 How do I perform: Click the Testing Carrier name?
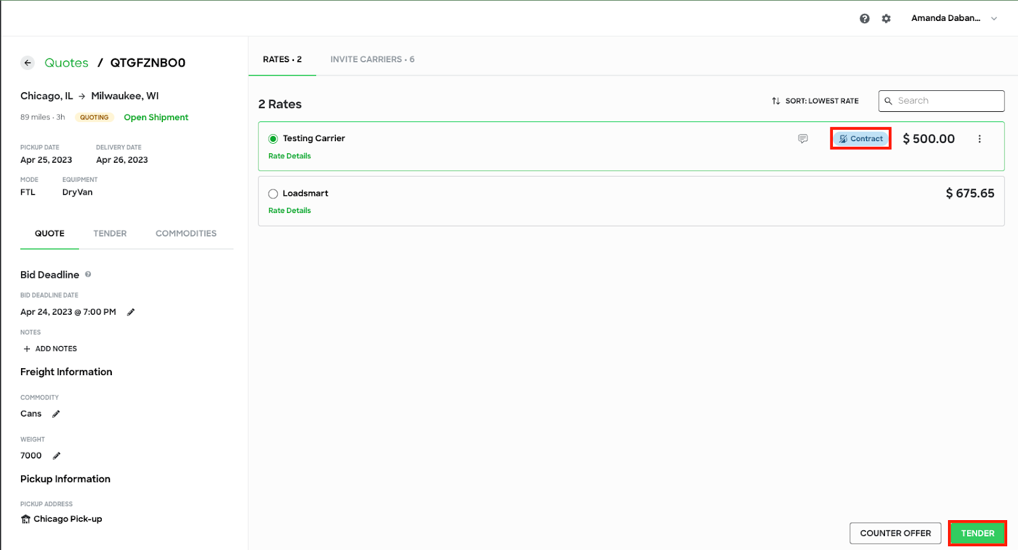(x=314, y=139)
